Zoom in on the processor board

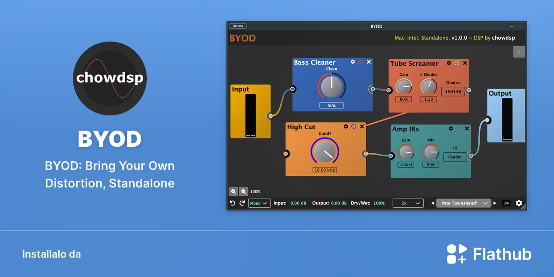[234, 191]
